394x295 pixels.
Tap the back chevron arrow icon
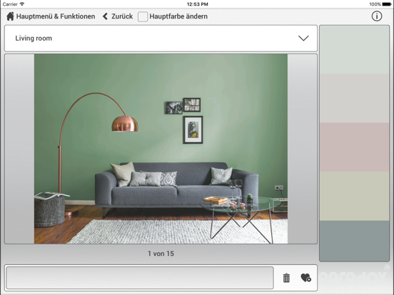tap(105, 16)
